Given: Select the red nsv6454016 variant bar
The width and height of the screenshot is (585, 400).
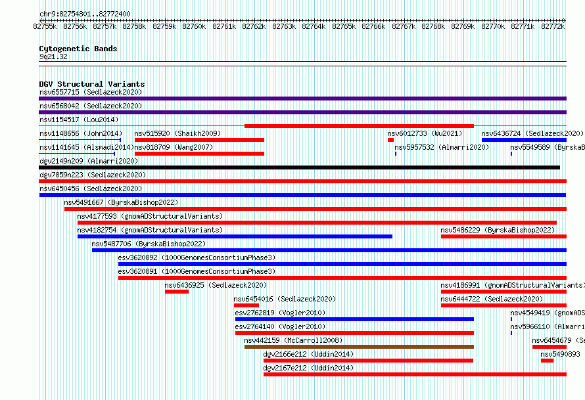Looking at the screenshot, I should 246,305.
